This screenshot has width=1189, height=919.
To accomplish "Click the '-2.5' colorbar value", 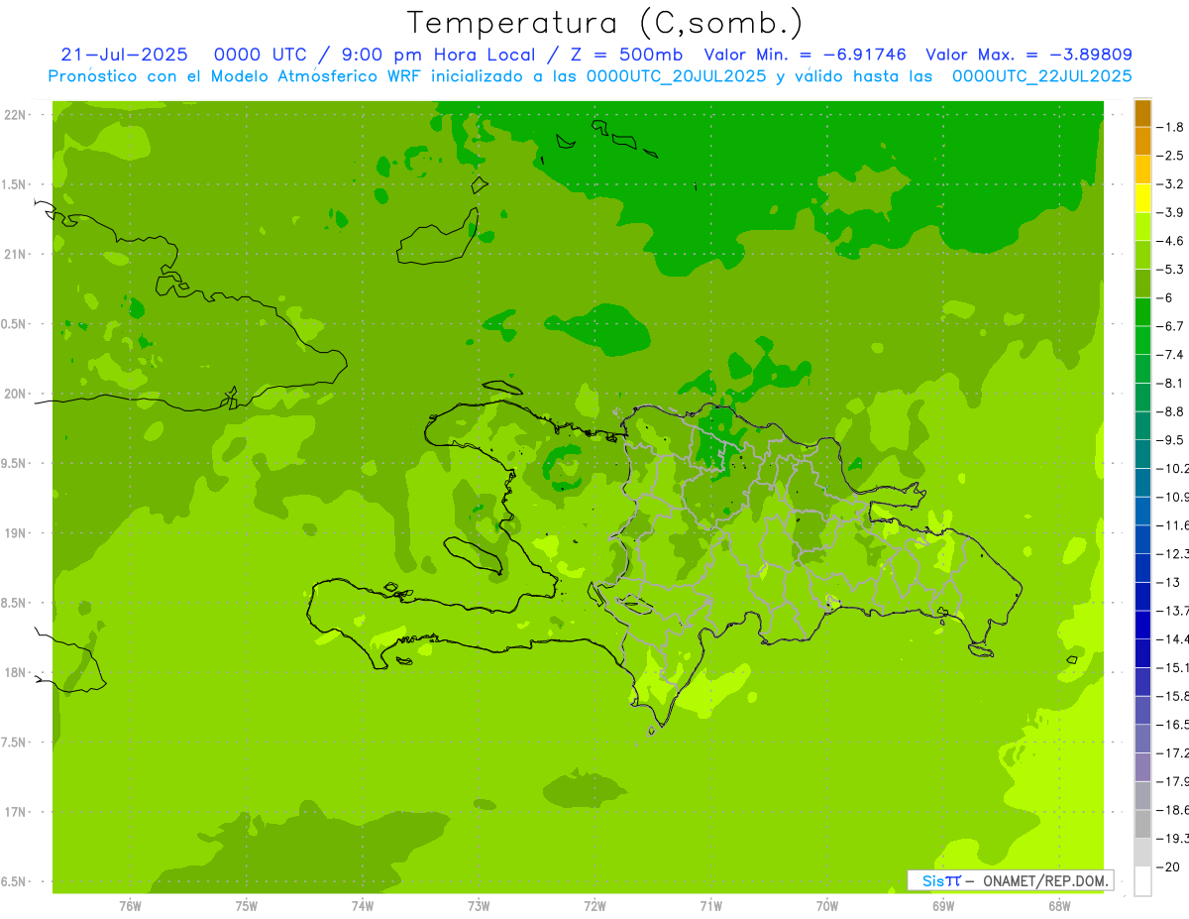I will pyautogui.click(x=1171, y=156).
